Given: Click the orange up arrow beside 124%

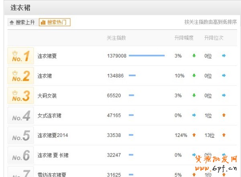Looking at the screenshot, I should point(194,135).
